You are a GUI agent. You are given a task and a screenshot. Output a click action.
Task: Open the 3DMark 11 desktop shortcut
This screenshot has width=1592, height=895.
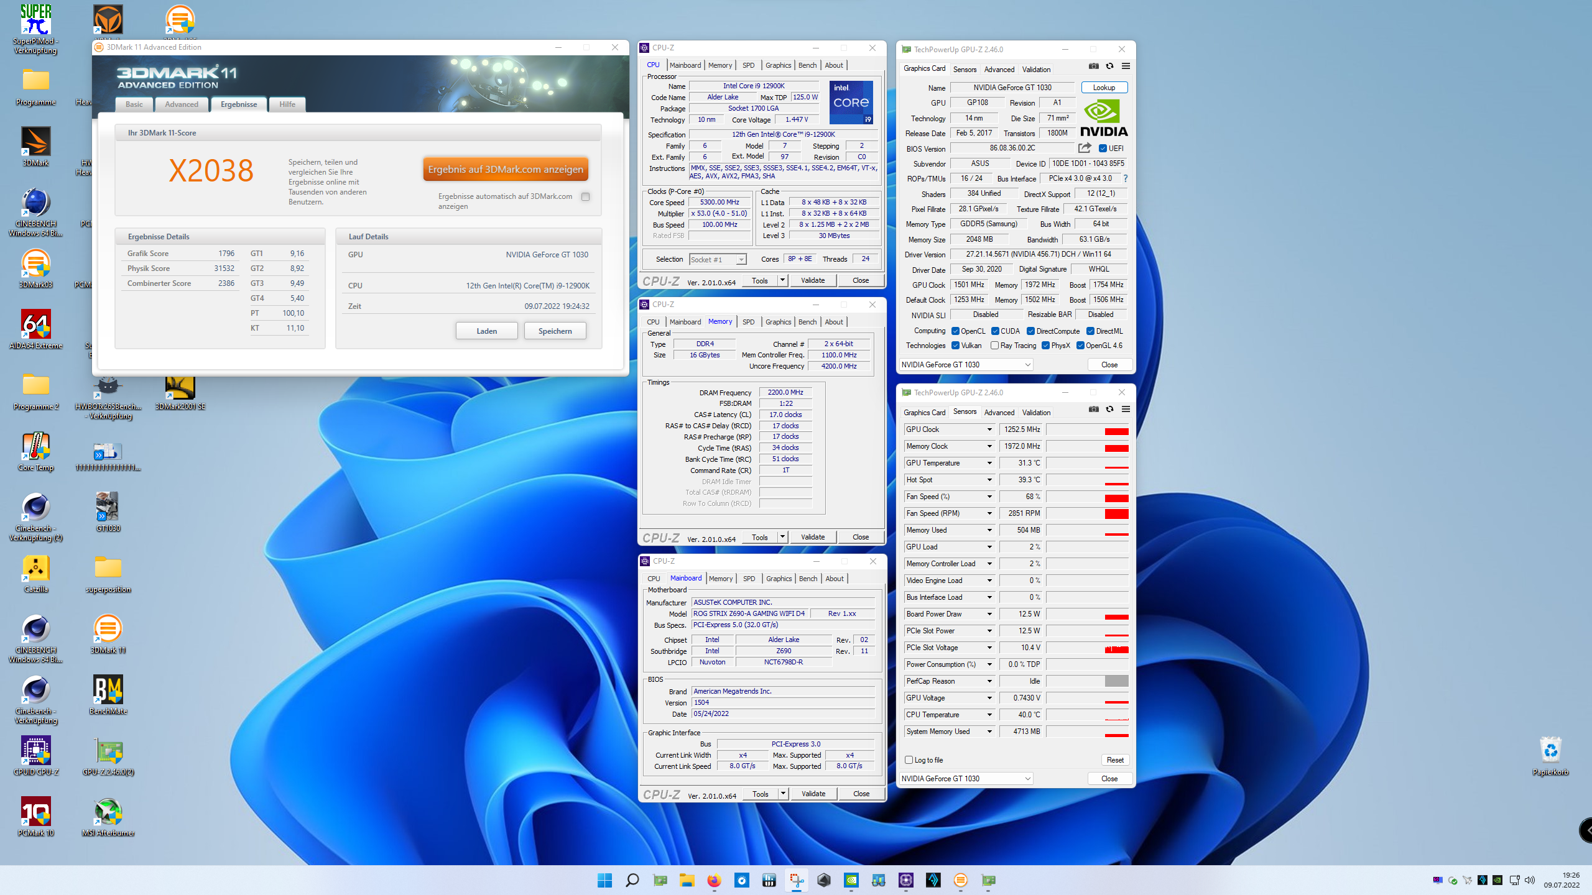[108, 635]
